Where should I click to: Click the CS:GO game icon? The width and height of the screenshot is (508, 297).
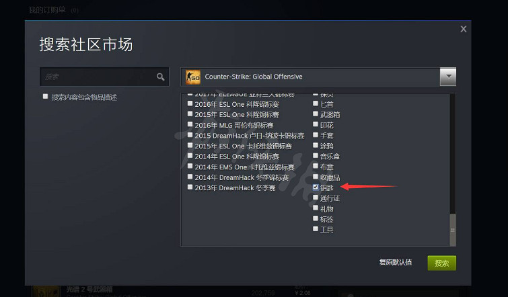pos(192,77)
